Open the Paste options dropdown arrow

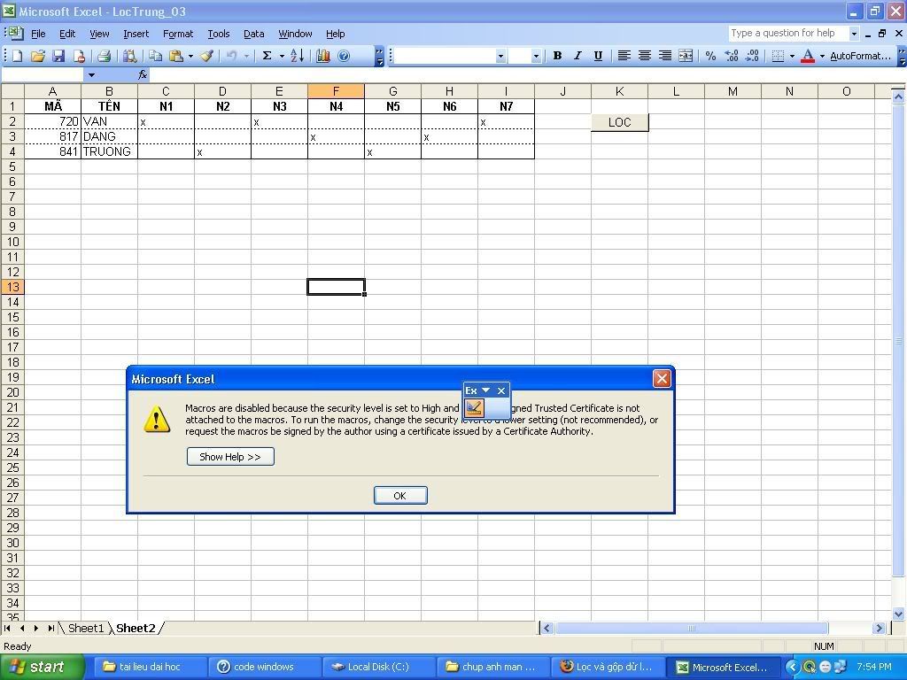190,56
